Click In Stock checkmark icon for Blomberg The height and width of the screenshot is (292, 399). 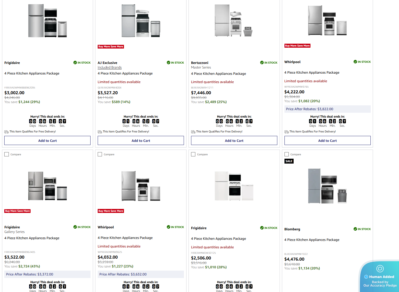click(355, 229)
